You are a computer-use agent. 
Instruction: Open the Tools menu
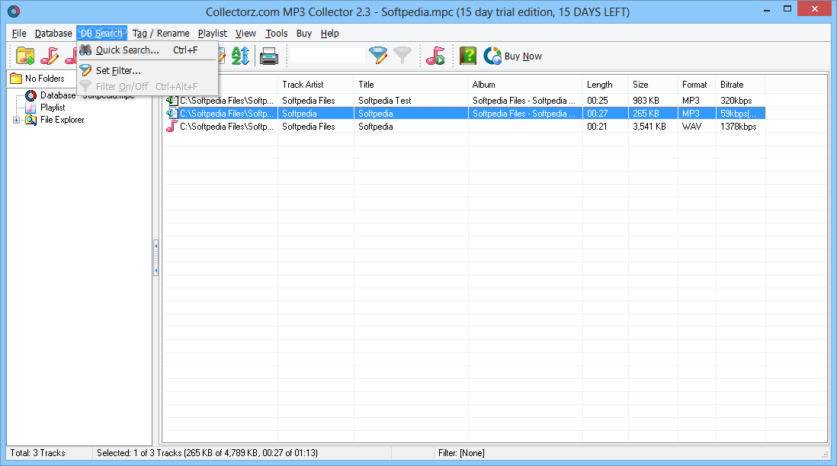click(277, 33)
